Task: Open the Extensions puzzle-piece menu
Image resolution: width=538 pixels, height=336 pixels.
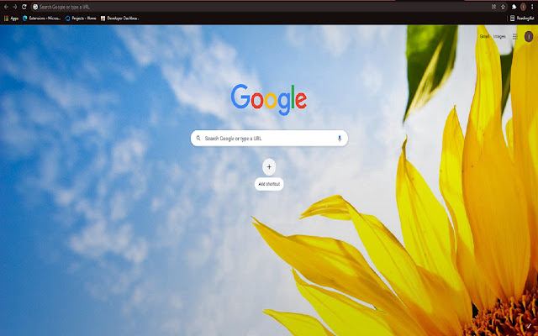Action: [514, 7]
